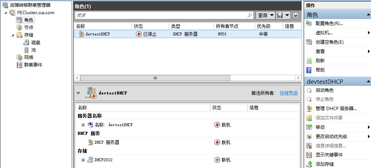Click the roles list scroll right arrow
The image size is (371, 168).
[x=298, y=78]
